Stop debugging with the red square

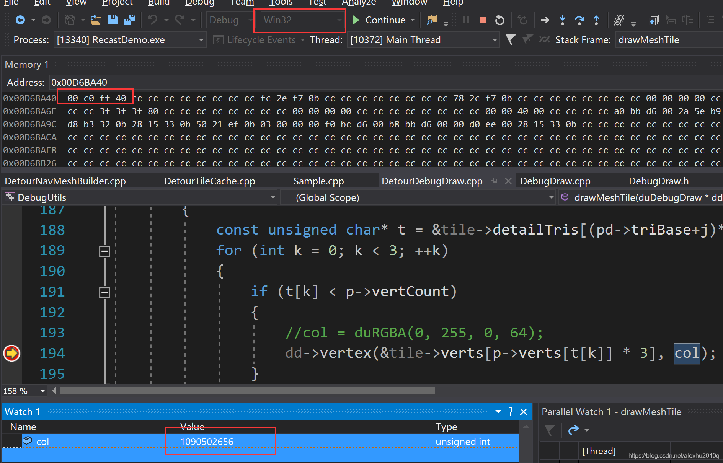coord(483,20)
